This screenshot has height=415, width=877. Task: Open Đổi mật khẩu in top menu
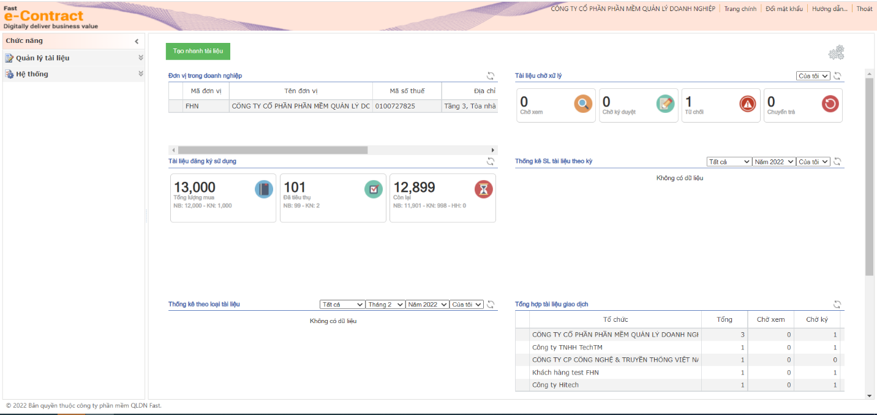click(x=784, y=9)
